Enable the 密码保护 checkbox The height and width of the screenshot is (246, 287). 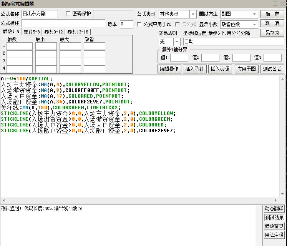pyautogui.click(x=68, y=14)
